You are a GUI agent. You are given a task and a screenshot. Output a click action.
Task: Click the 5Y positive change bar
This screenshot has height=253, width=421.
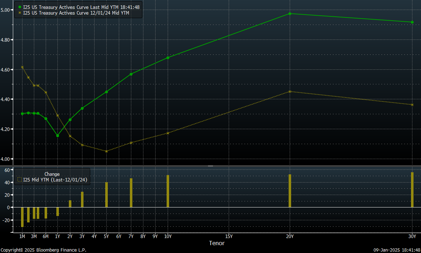point(107,195)
